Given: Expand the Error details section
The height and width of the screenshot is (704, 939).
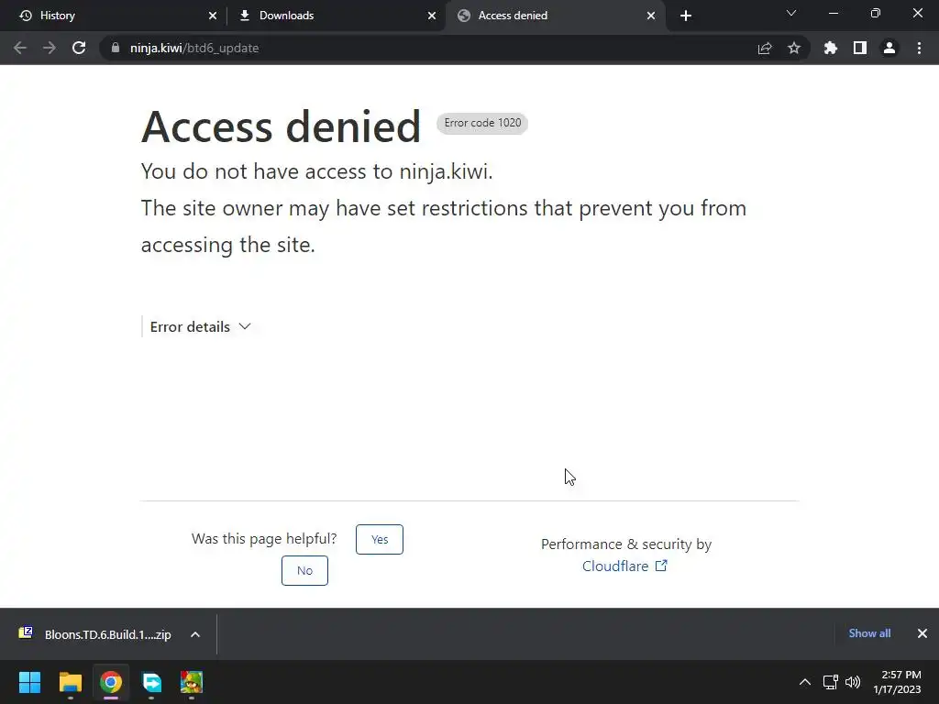Looking at the screenshot, I should (x=200, y=327).
